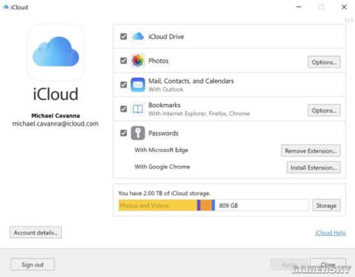This screenshot has height=277, width=355.
Task: Click Remove Extension for Microsoft Edge
Action: pos(310,150)
